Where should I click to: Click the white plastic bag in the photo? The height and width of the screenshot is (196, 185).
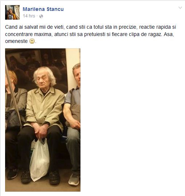click(39, 160)
